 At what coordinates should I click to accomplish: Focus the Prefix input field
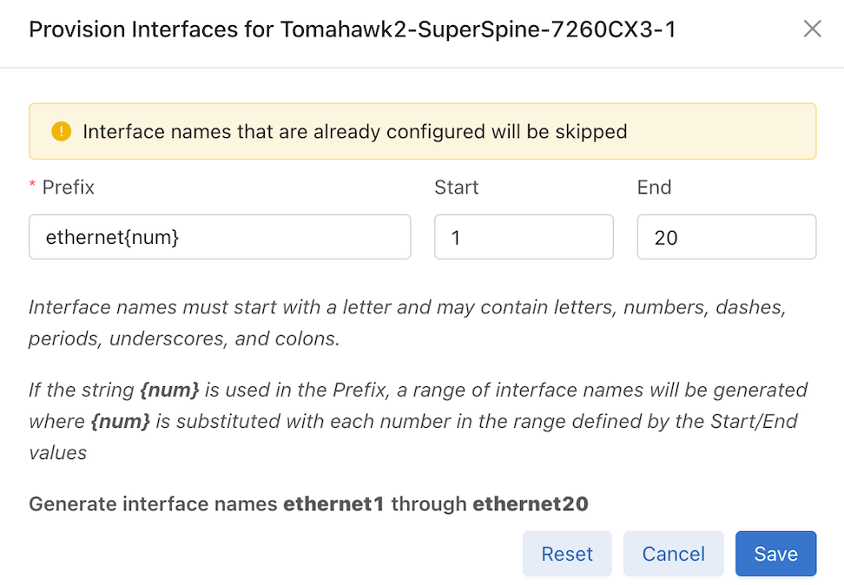(x=219, y=237)
